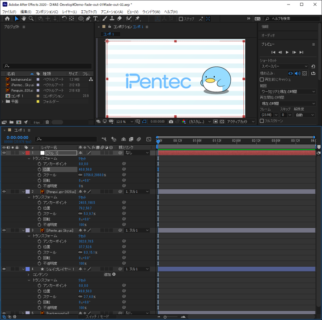Screen dimensions: 322x320
Task: Enable the フルスクリーン checkbox
Action: (x=262, y=121)
